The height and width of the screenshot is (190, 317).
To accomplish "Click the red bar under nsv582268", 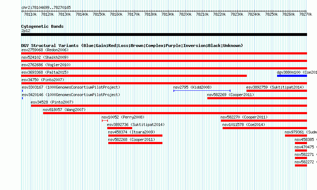I will coord(135,143).
